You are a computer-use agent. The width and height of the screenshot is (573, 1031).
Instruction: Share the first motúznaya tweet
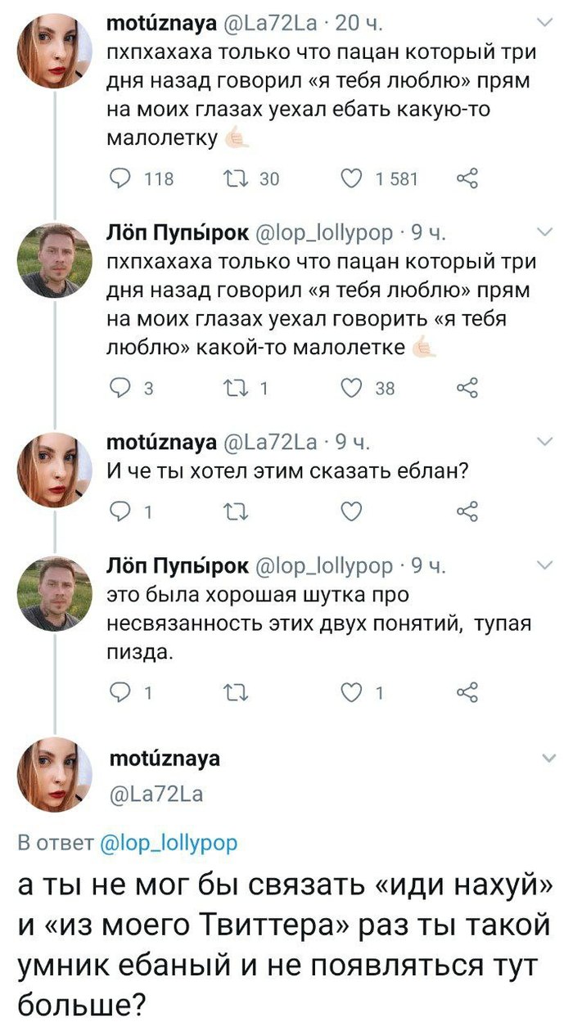pyautogui.click(x=467, y=178)
